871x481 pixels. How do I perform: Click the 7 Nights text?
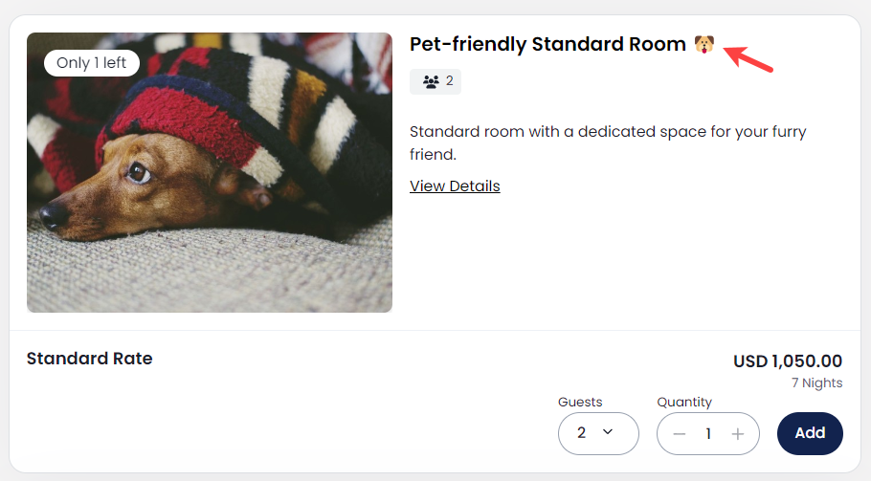(816, 383)
